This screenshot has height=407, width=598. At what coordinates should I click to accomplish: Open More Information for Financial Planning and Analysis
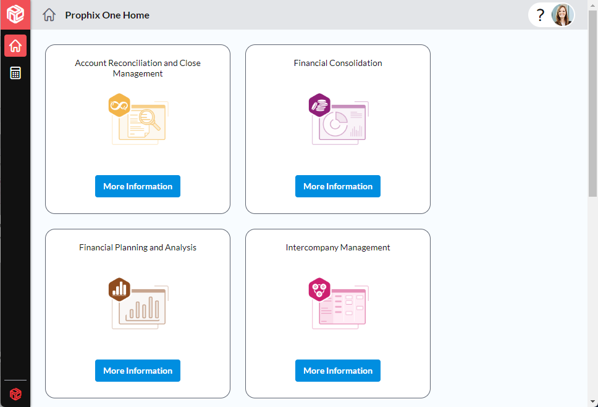click(x=138, y=371)
